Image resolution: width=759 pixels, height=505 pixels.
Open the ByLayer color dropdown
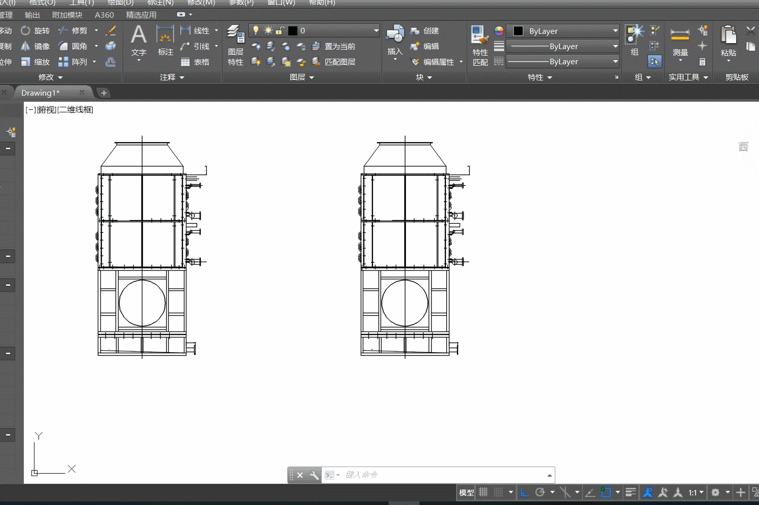click(563, 31)
